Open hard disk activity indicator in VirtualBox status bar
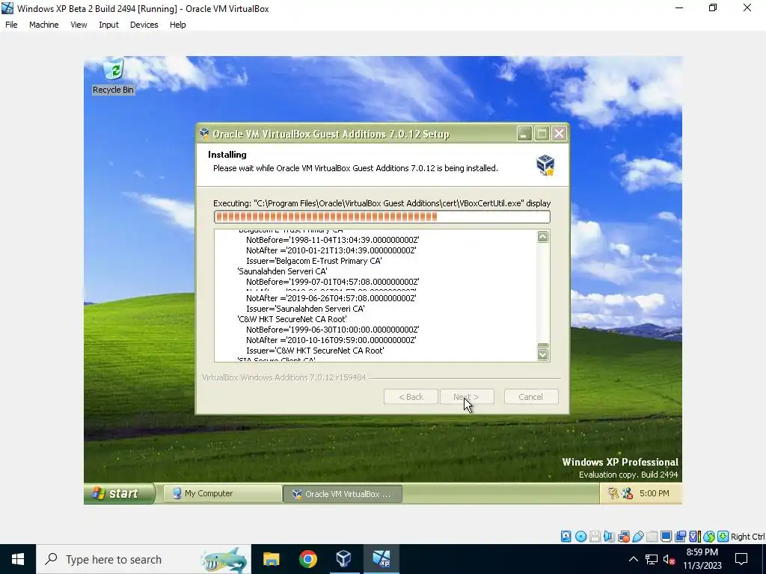Screen dimensions: 766x574 coord(566,537)
